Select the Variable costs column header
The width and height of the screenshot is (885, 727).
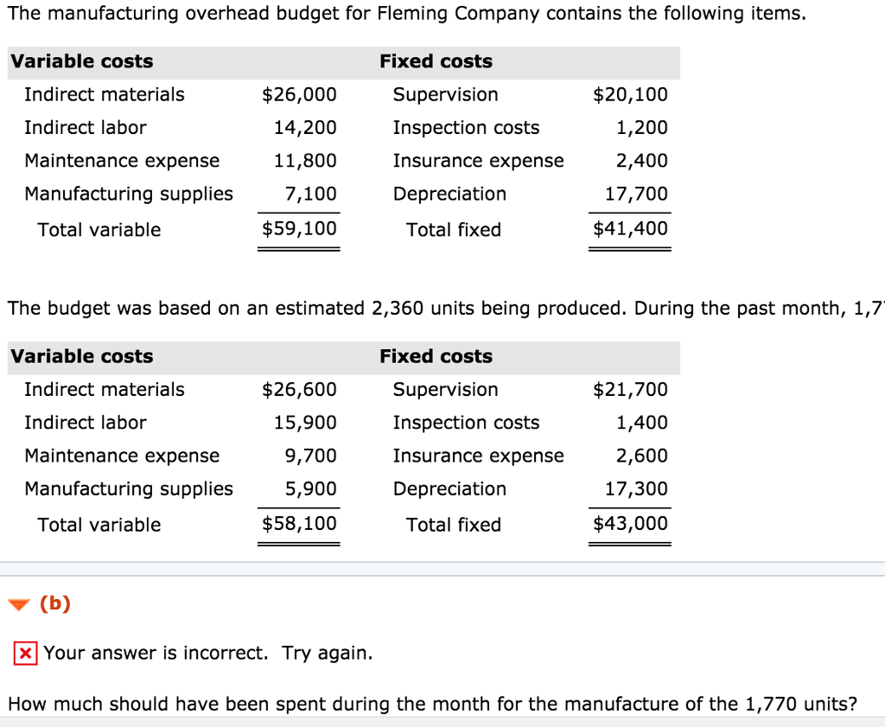click(80, 61)
